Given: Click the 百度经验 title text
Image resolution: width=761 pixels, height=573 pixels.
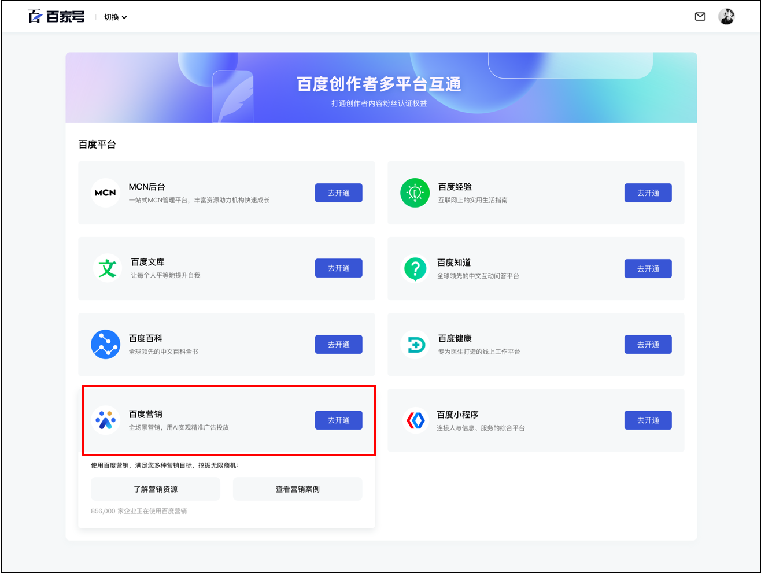Looking at the screenshot, I should [455, 187].
